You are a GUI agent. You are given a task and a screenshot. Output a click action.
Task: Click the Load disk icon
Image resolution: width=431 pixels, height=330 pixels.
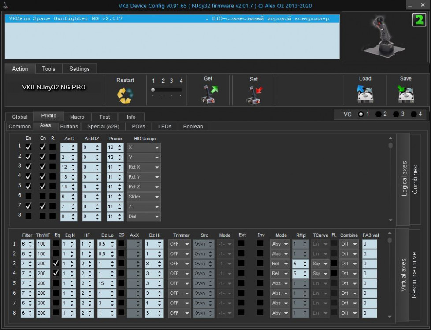365,94
